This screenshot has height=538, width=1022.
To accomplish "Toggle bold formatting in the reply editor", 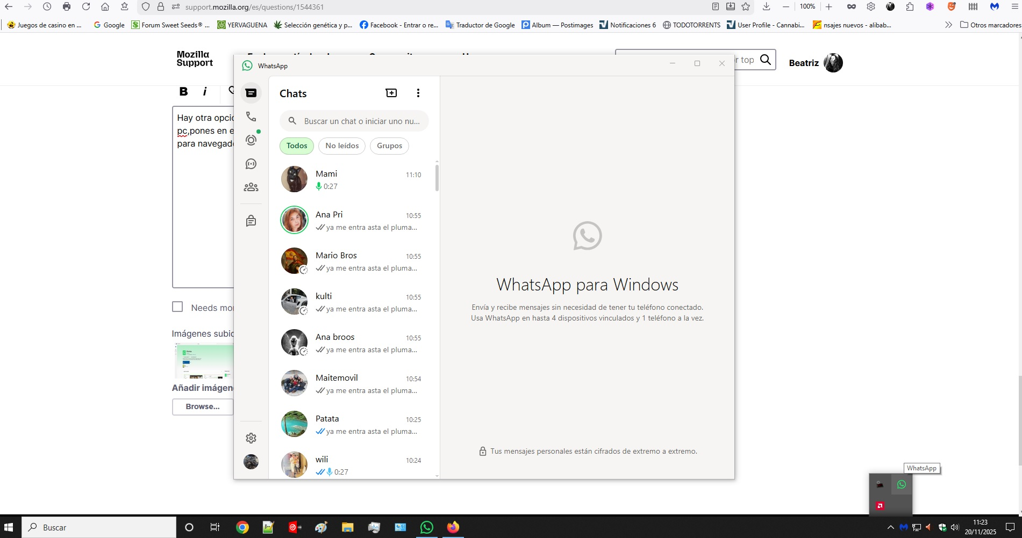I will (x=183, y=91).
